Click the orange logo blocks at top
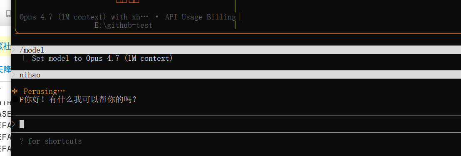This screenshot has height=156, width=461. click(128, 1)
